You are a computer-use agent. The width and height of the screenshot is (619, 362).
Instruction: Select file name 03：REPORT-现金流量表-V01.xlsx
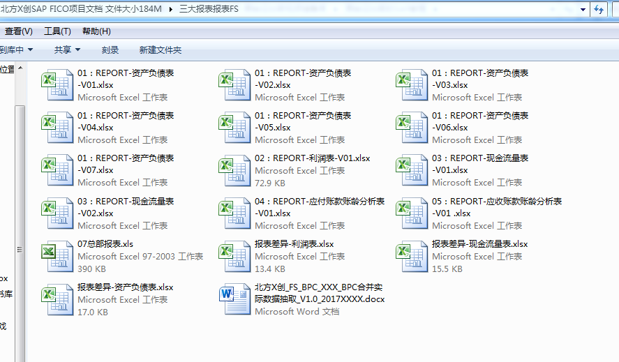[x=480, y=164]
